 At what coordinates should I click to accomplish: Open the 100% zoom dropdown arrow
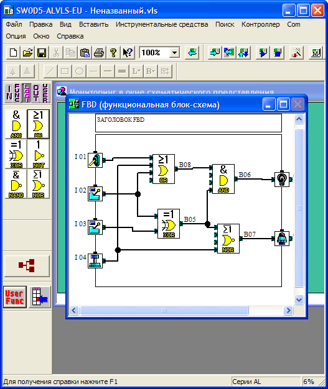tap(175, 53)
